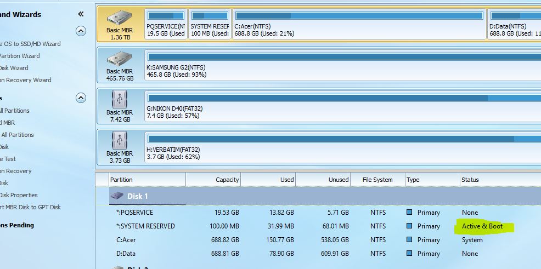Collapse the Wizards section using chevron
Screen dimensions: 541x269
[81, 31]
